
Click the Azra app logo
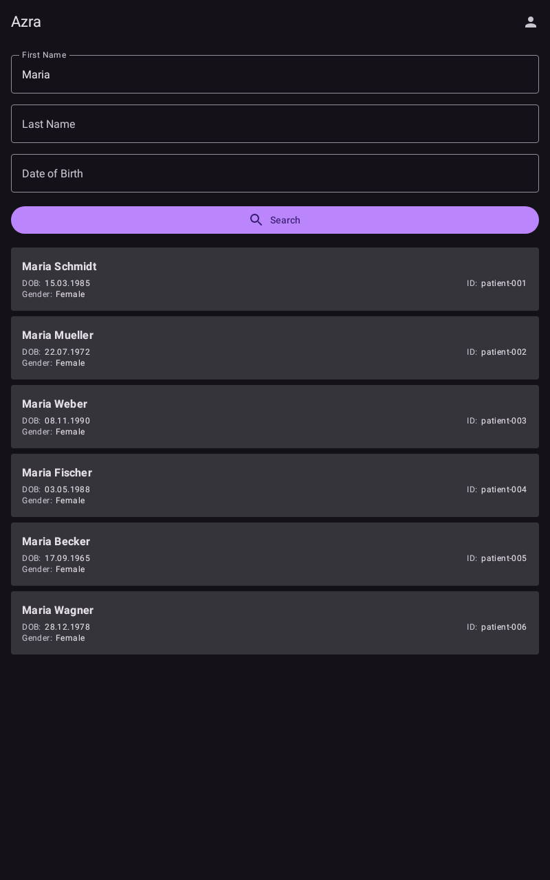click(25, 21)
